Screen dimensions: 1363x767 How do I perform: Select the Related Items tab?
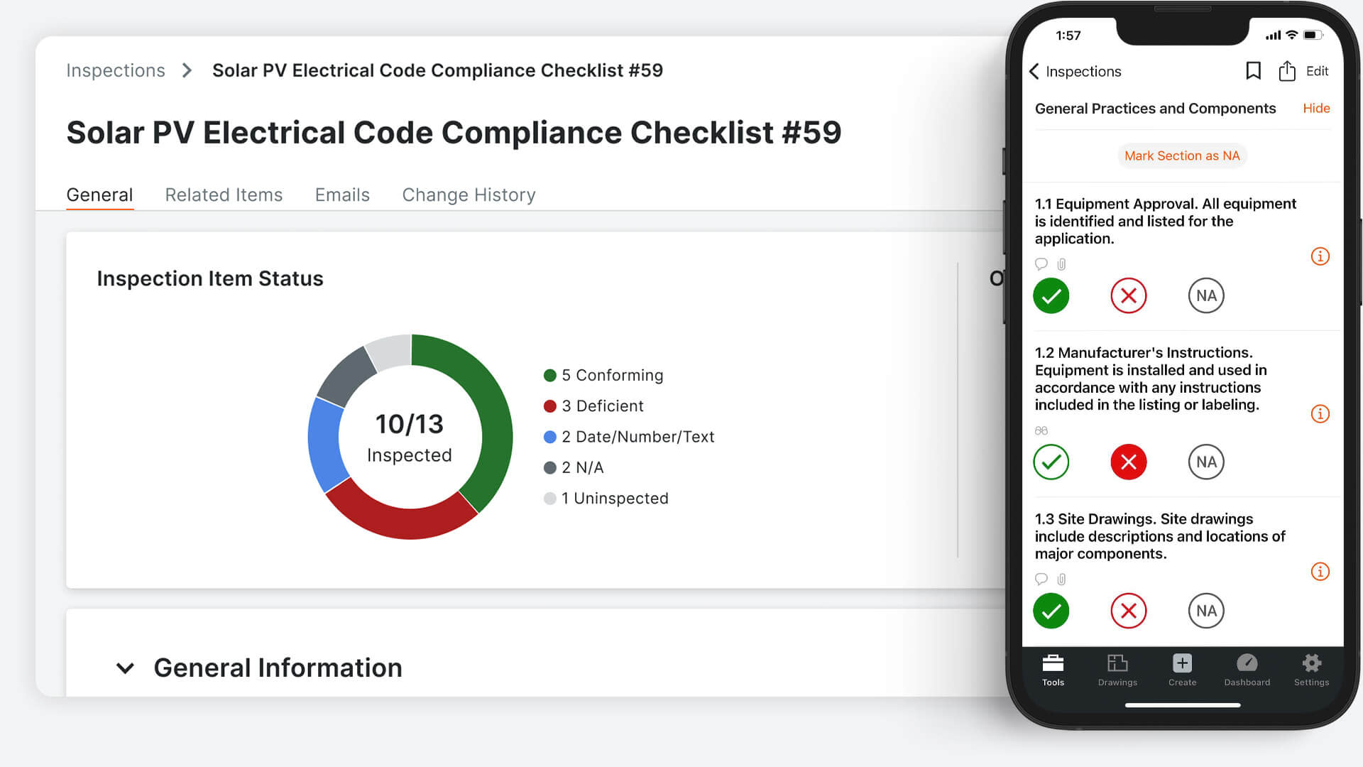pyautogui.click(x=224, y=195)
